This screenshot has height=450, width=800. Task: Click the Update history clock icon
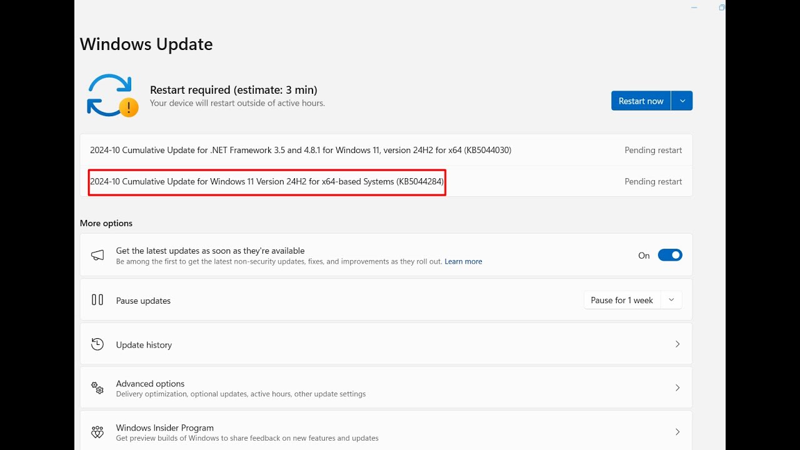97,344
